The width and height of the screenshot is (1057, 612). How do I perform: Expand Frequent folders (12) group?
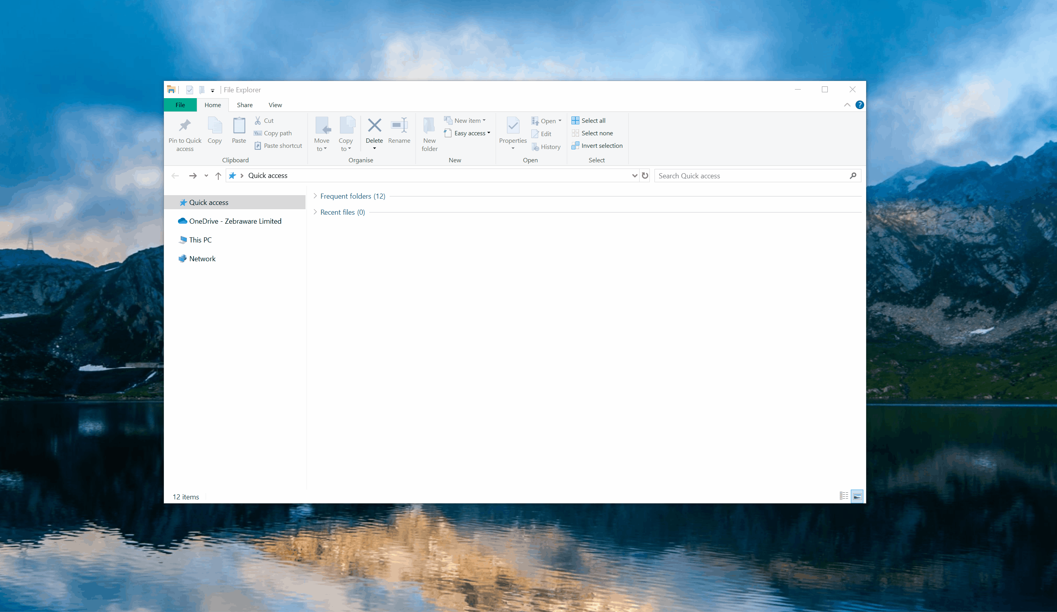coord(315,196)
